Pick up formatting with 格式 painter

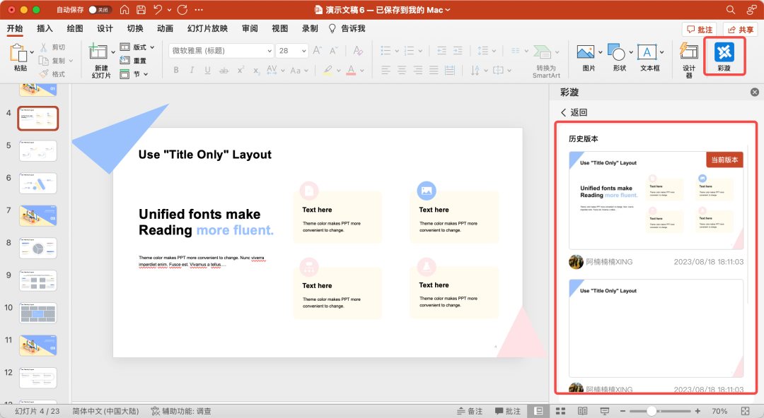click(52, 74)
